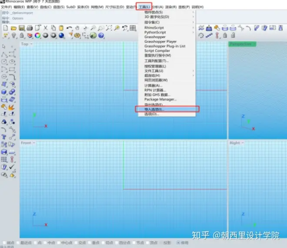This screenshot has height=248, width=287.
Task: Select the Pan hand tool
Action: coord(77,28)
